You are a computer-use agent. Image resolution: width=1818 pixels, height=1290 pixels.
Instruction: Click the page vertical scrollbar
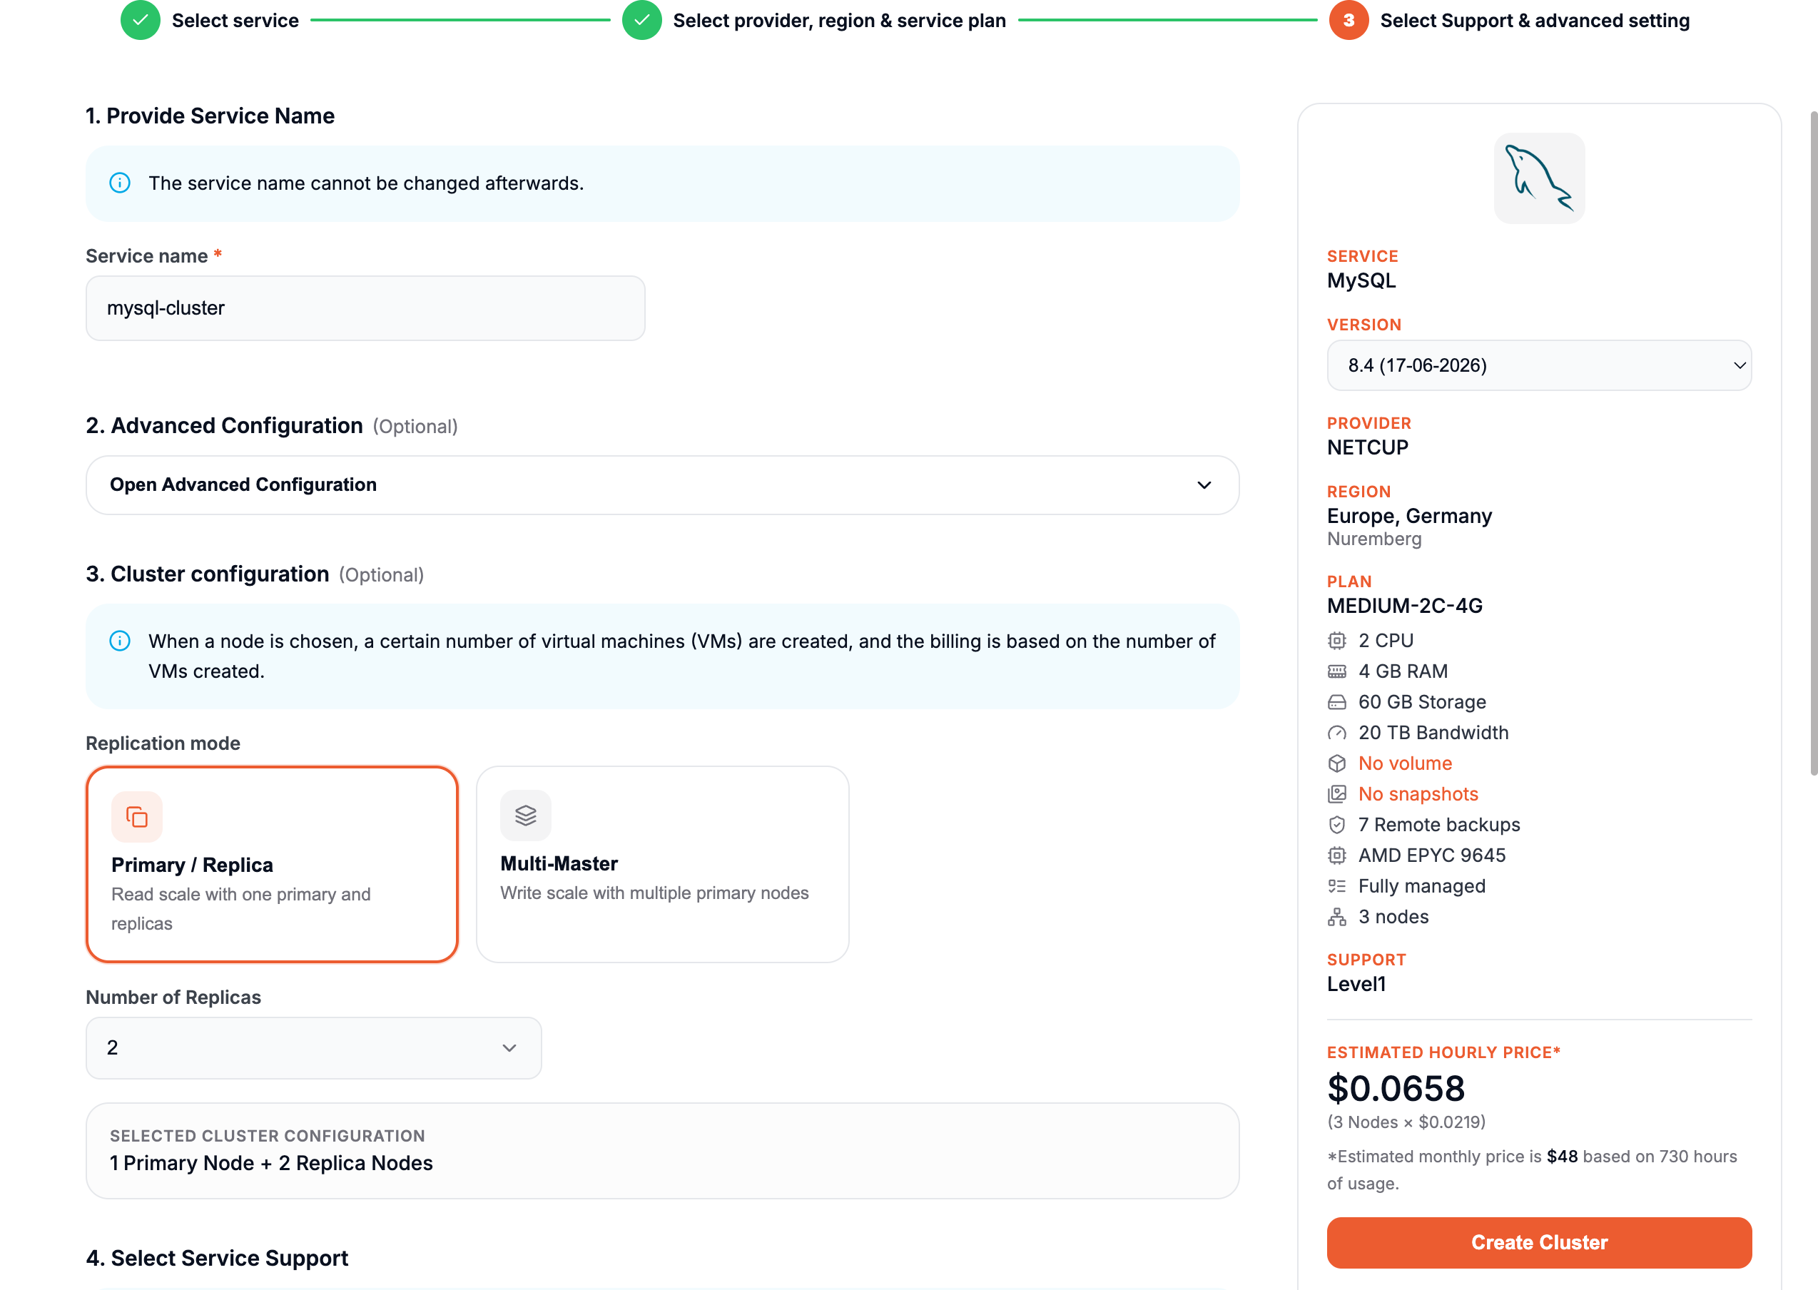[x=1813, y=443]
